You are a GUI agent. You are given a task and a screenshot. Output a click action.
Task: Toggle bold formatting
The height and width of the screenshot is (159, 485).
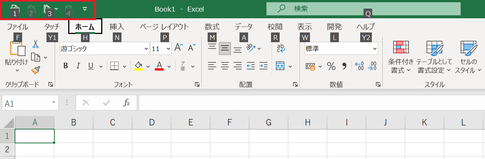click(x=66, y=66)
